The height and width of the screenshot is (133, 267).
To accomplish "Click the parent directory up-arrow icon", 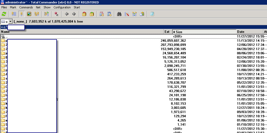I will pos(3,36).
